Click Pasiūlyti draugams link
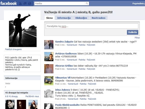 coord(13,49)
